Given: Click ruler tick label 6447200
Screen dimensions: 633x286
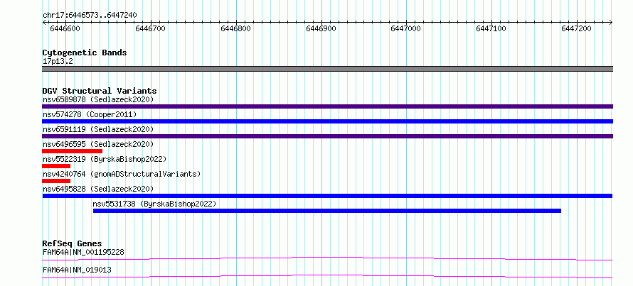Looking at the screenshot, I should (x=577, y=28).
